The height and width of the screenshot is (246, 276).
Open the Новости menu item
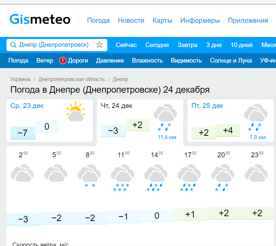click(131, 20)
